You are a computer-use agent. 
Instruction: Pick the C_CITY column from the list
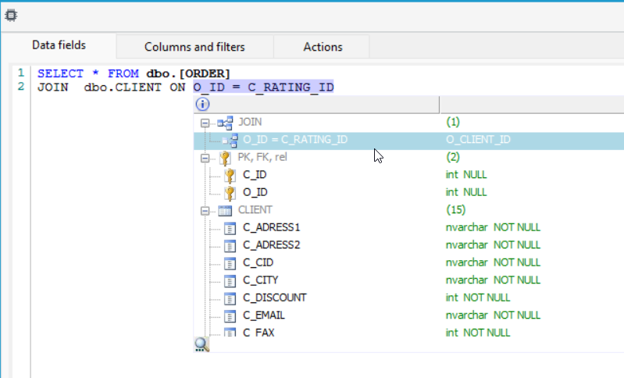[x=408, y=280]
